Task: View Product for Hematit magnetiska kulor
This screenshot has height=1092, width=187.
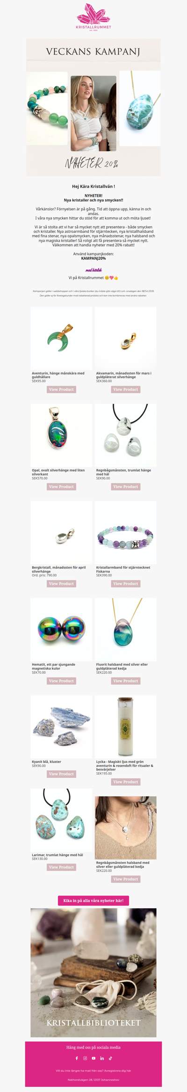Action: (x=61, y=681)
